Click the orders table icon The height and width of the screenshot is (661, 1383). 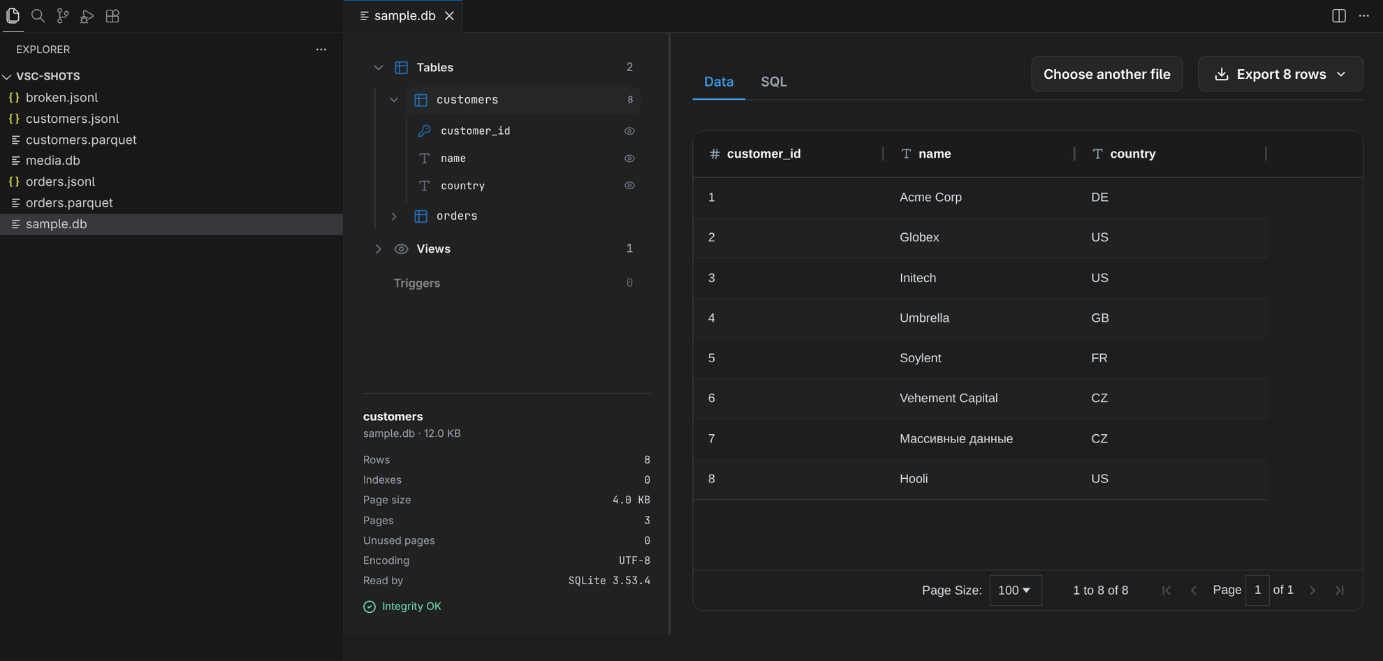pos(420,216)
